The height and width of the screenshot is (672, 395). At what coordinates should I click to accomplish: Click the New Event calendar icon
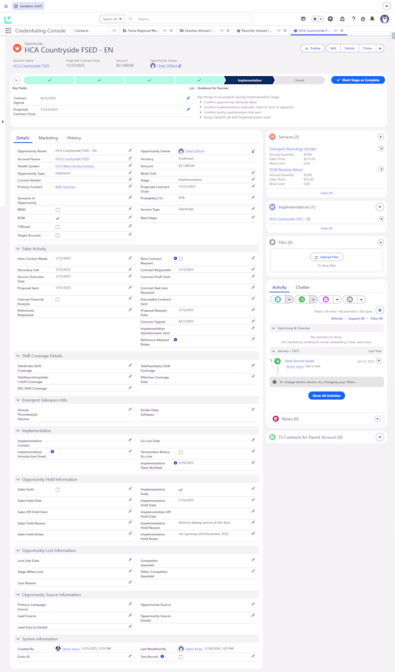click(x=326, y=299)
